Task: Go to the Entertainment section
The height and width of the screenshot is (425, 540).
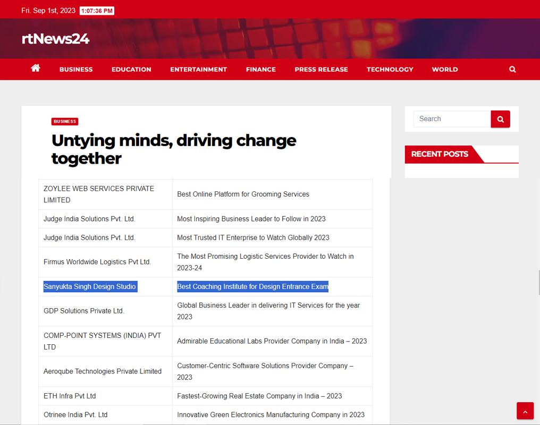Action: (198, 70)
